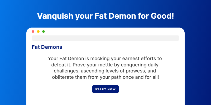Click the green dot in the window header
The height and width of the screenshot is (105, 211).
[44, 31]
